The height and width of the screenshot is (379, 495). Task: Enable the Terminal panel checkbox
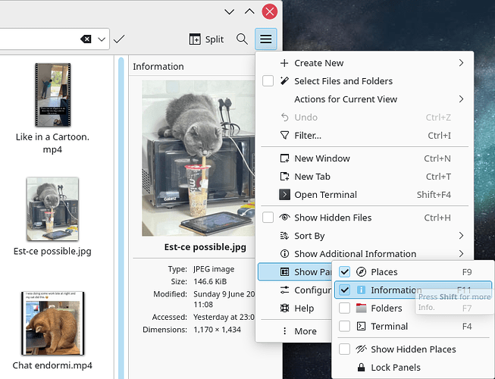click(345, 327)
